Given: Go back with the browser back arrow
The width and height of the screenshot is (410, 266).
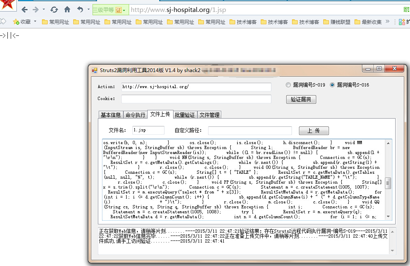Looking at the screenshot, I should (25, 10).
